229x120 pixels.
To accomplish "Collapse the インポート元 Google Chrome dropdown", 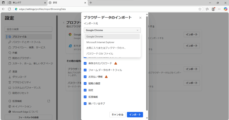I will [112, 30].
